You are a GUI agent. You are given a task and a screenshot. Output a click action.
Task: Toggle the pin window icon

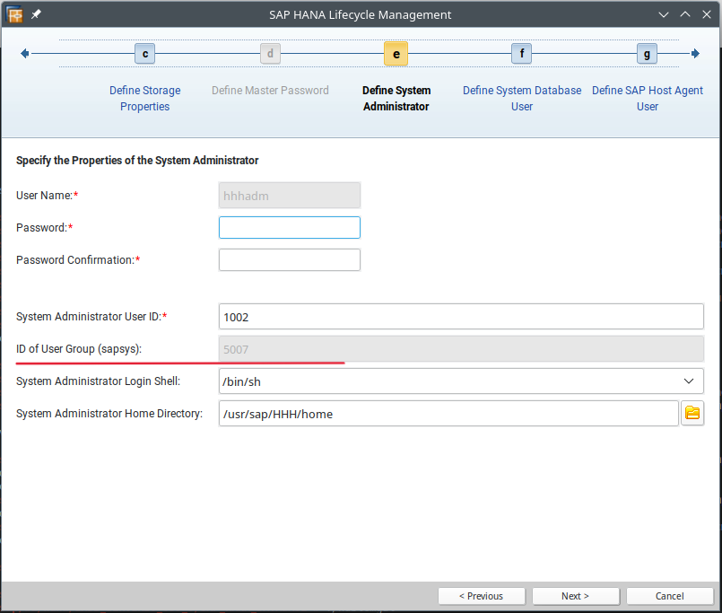[36, 14]
